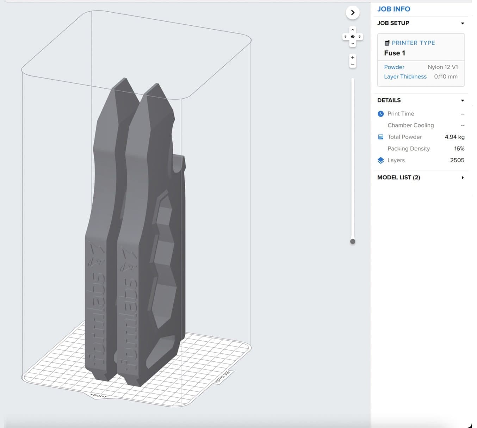Click the Layer Thickness setting link
Image resolution: width=477 pixels, height=428 pixels.
[x=405, y=76]
